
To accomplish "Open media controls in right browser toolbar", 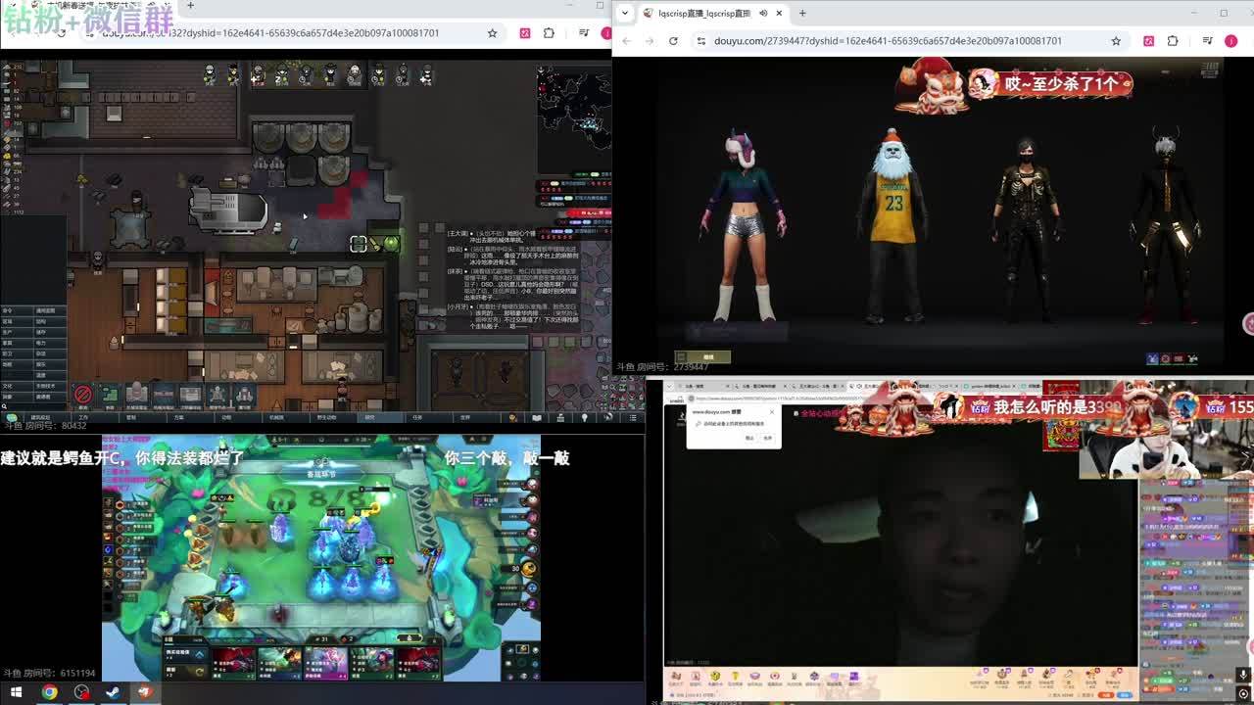I will pyautogui.click(x=1207, y=40).
